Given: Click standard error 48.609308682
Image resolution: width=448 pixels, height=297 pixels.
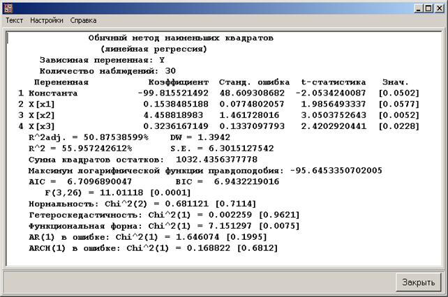Looking at the screenshot, I should coord(252,93).
